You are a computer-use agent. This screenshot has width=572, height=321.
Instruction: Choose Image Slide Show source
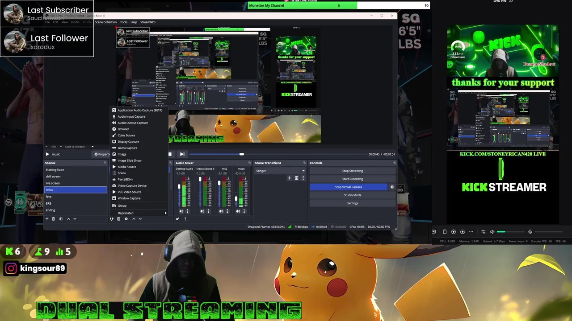139,160
